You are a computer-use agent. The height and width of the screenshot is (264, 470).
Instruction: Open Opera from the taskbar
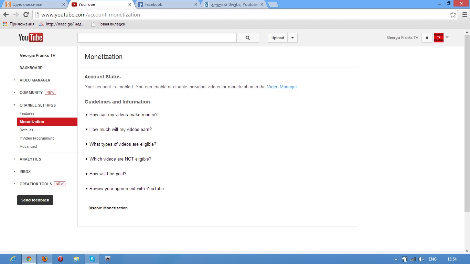60,259
